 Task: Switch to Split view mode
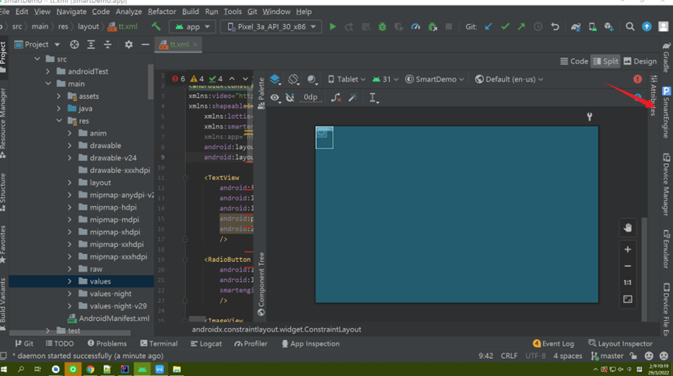[605, 61]
